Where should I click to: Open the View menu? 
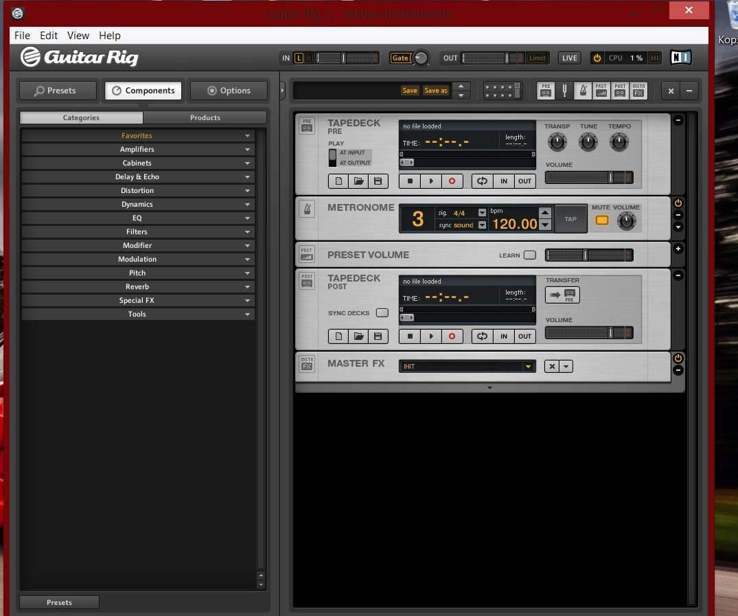coord(78,35)
